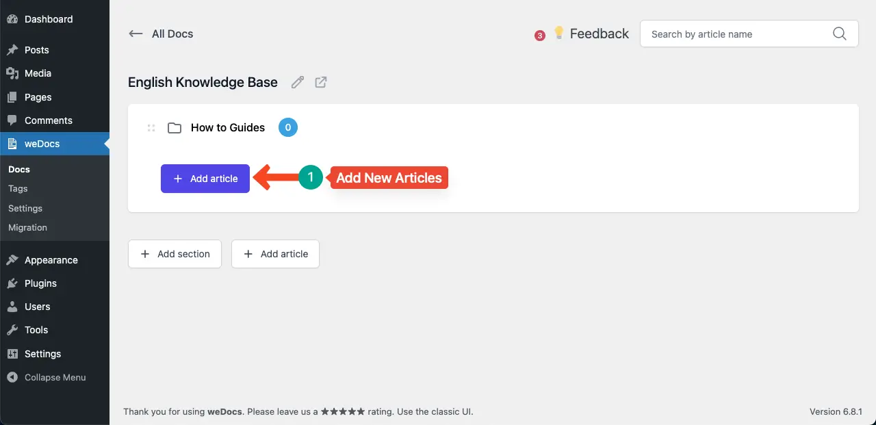Return to All Docs
876x425 pixels.
[x=172, y=34]
